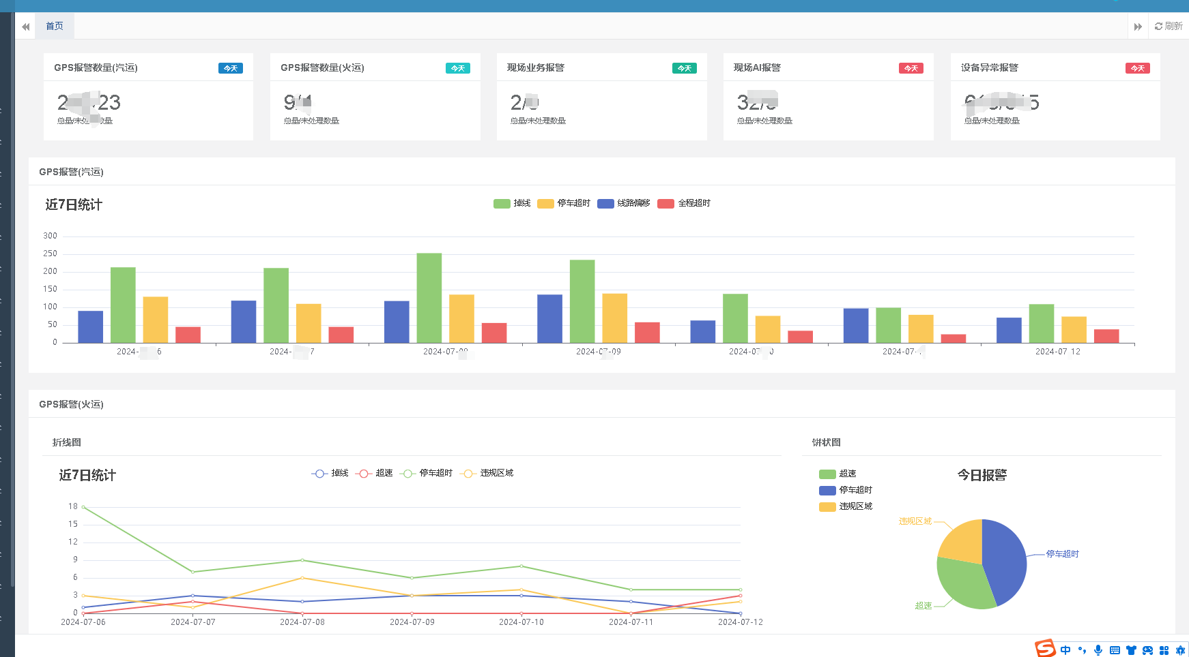Screen dimensions: 1189x657
Task: Toggle 全程超时 series in bar chart legend
Action: click(684, 203)
